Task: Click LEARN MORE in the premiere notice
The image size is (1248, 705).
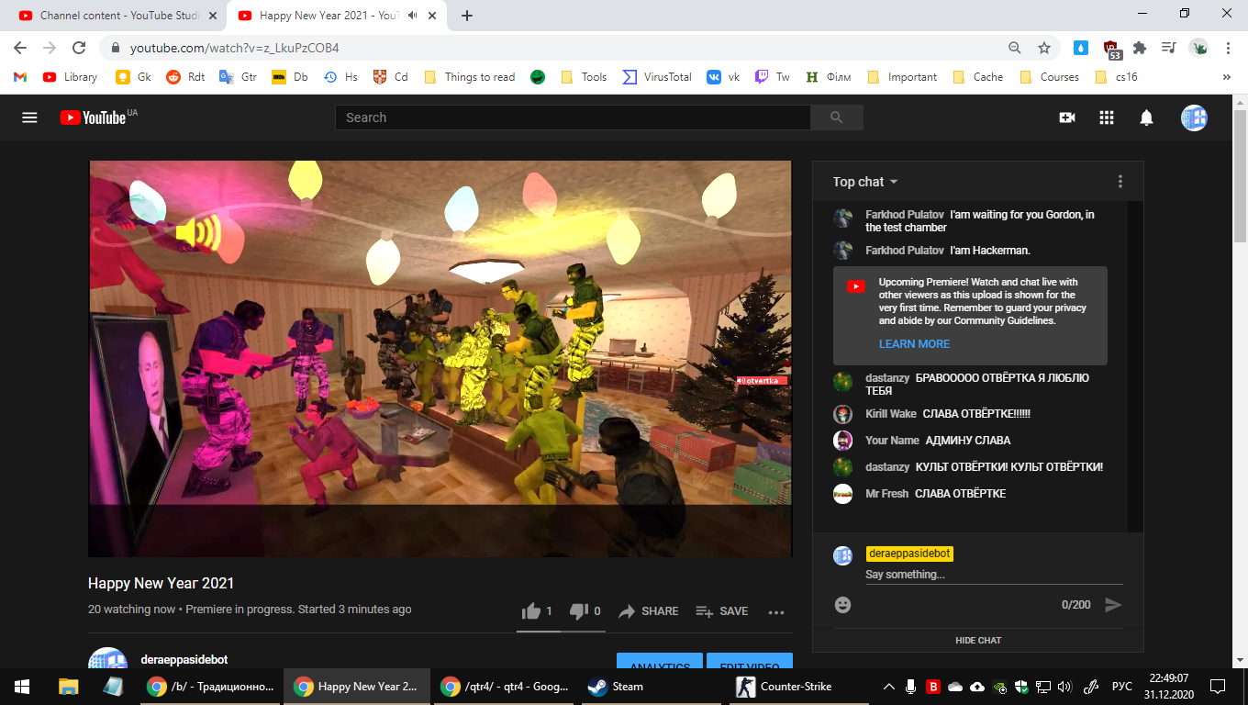Action: pos(914,344)
